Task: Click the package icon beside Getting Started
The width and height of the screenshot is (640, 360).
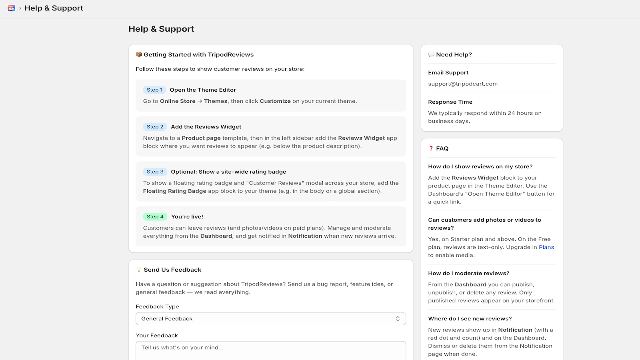Action: (x=139, y=54)
